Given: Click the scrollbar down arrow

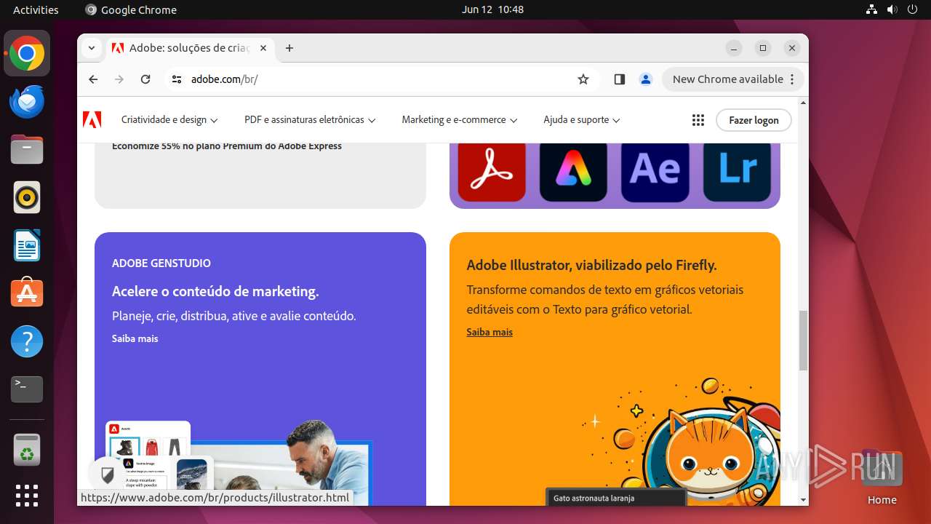Looking at the screenshot, I should 803,500.
